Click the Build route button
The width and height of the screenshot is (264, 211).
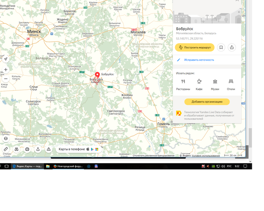pyautogui.click(x=194, y=47)
